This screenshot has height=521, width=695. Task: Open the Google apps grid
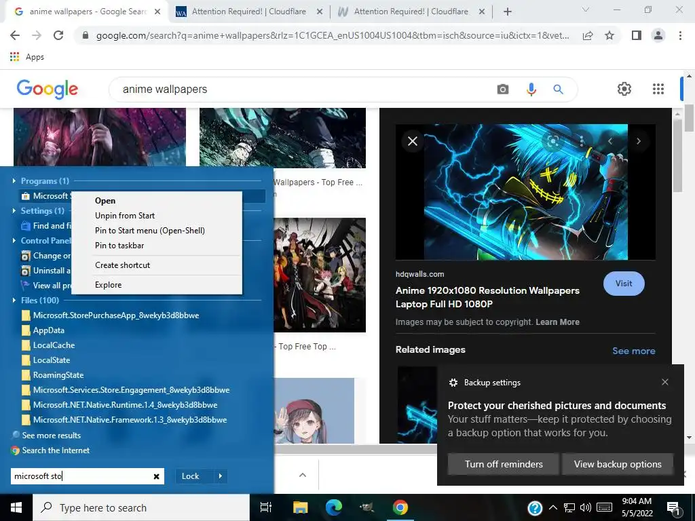tap(658, 89)
